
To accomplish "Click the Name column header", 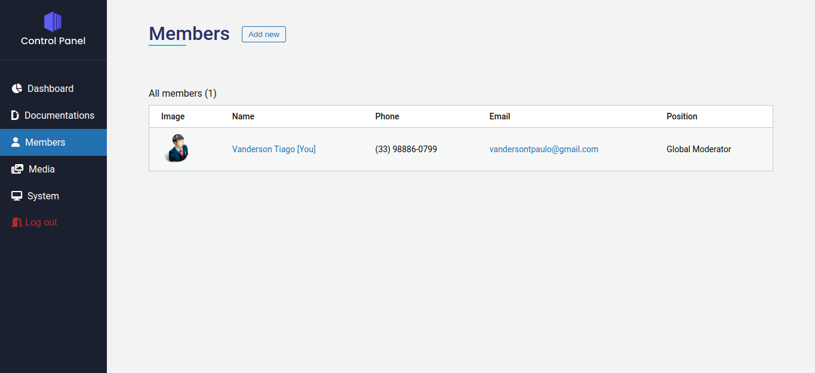I will tap(243, 116).
